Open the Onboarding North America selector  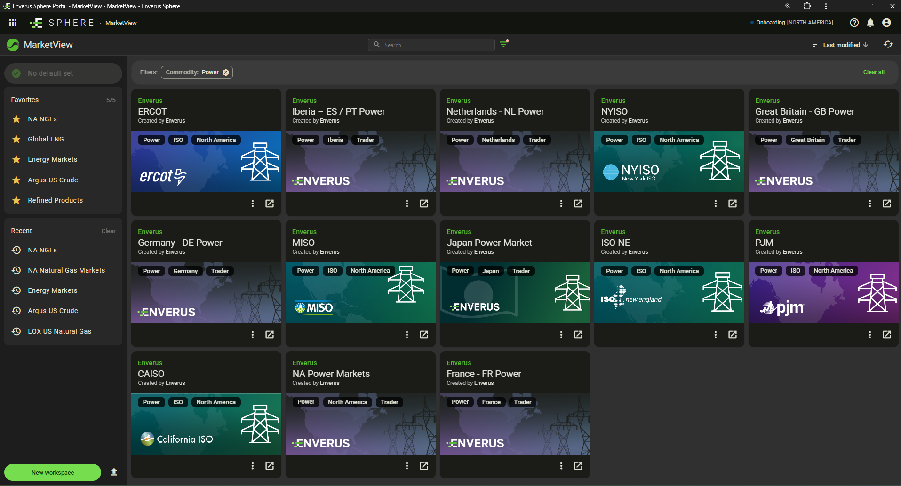click(792, 23)
